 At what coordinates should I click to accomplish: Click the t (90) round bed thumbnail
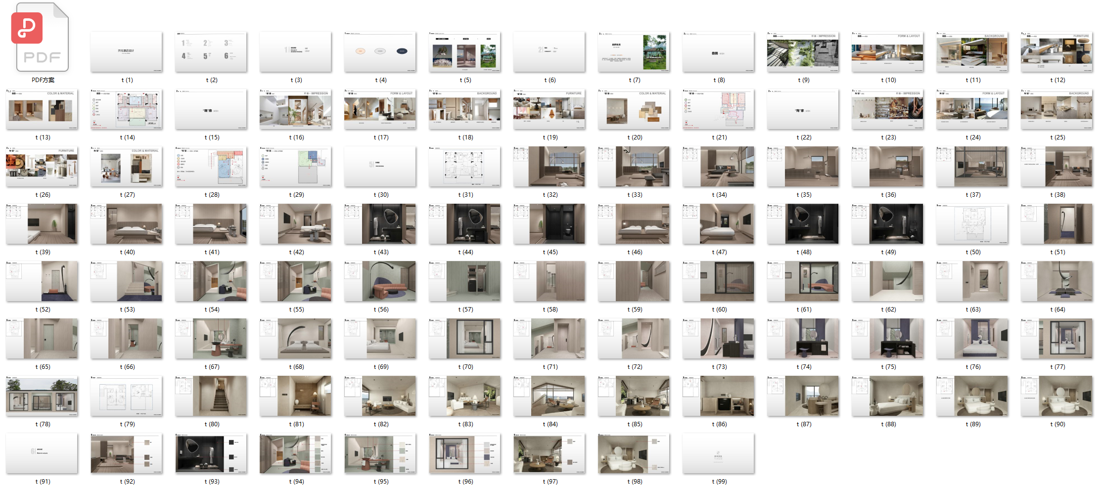(1056, 396)
